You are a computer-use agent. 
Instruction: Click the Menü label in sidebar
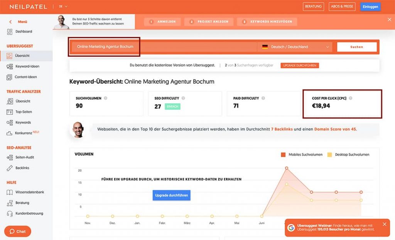tap(22, 22)
